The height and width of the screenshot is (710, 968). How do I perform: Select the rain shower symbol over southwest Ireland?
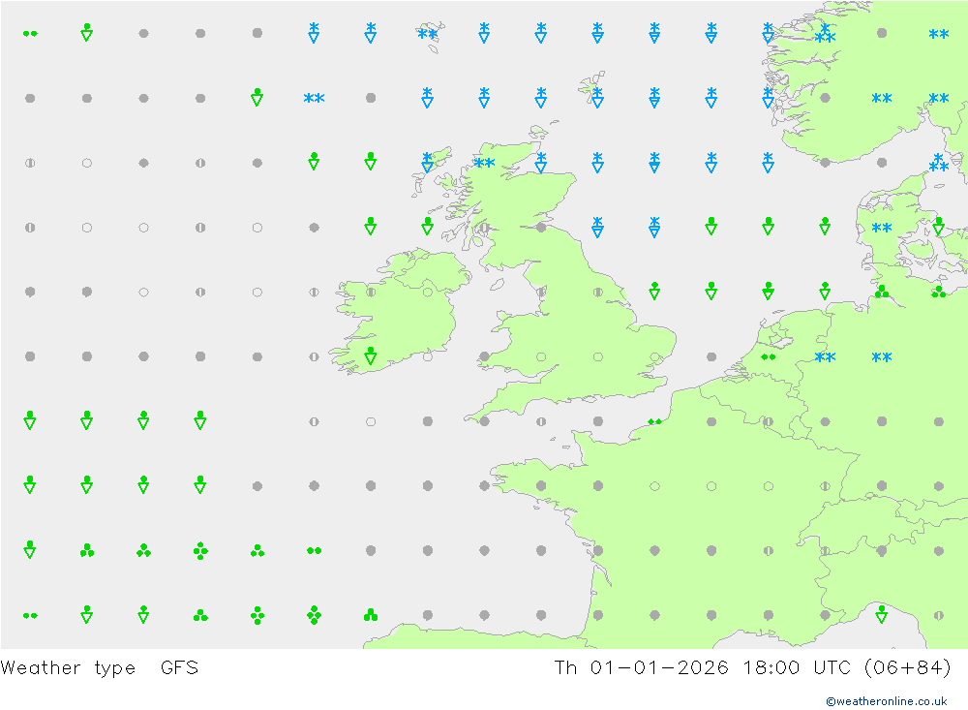[x=371, y=355]
